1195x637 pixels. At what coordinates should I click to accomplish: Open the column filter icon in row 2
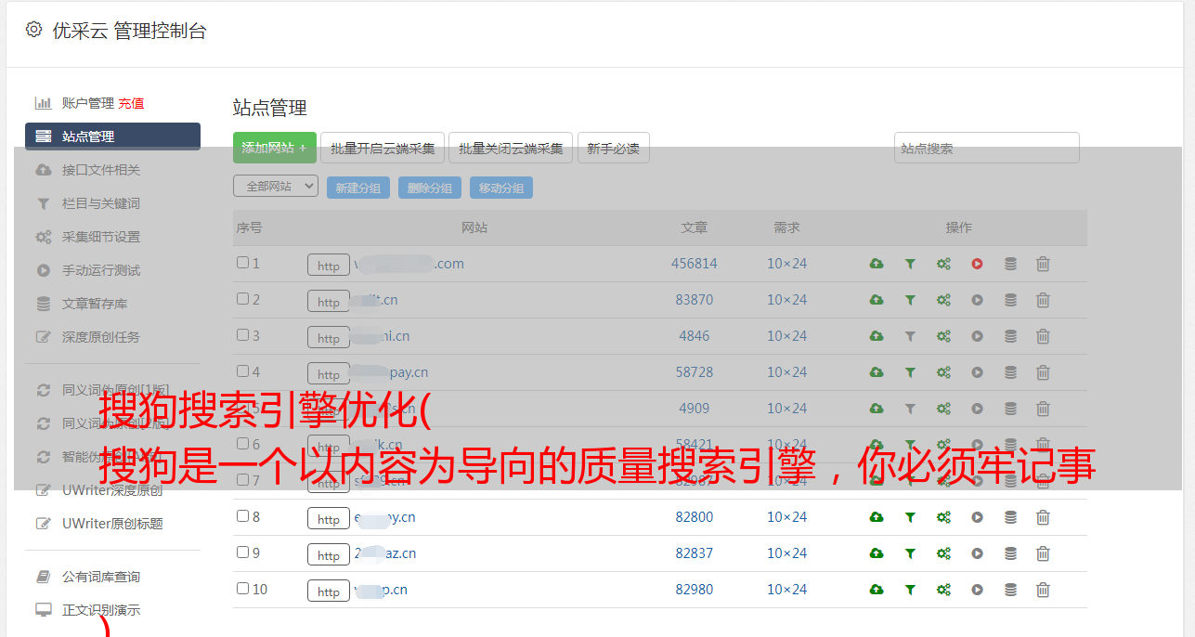click(x=910, y=300)
